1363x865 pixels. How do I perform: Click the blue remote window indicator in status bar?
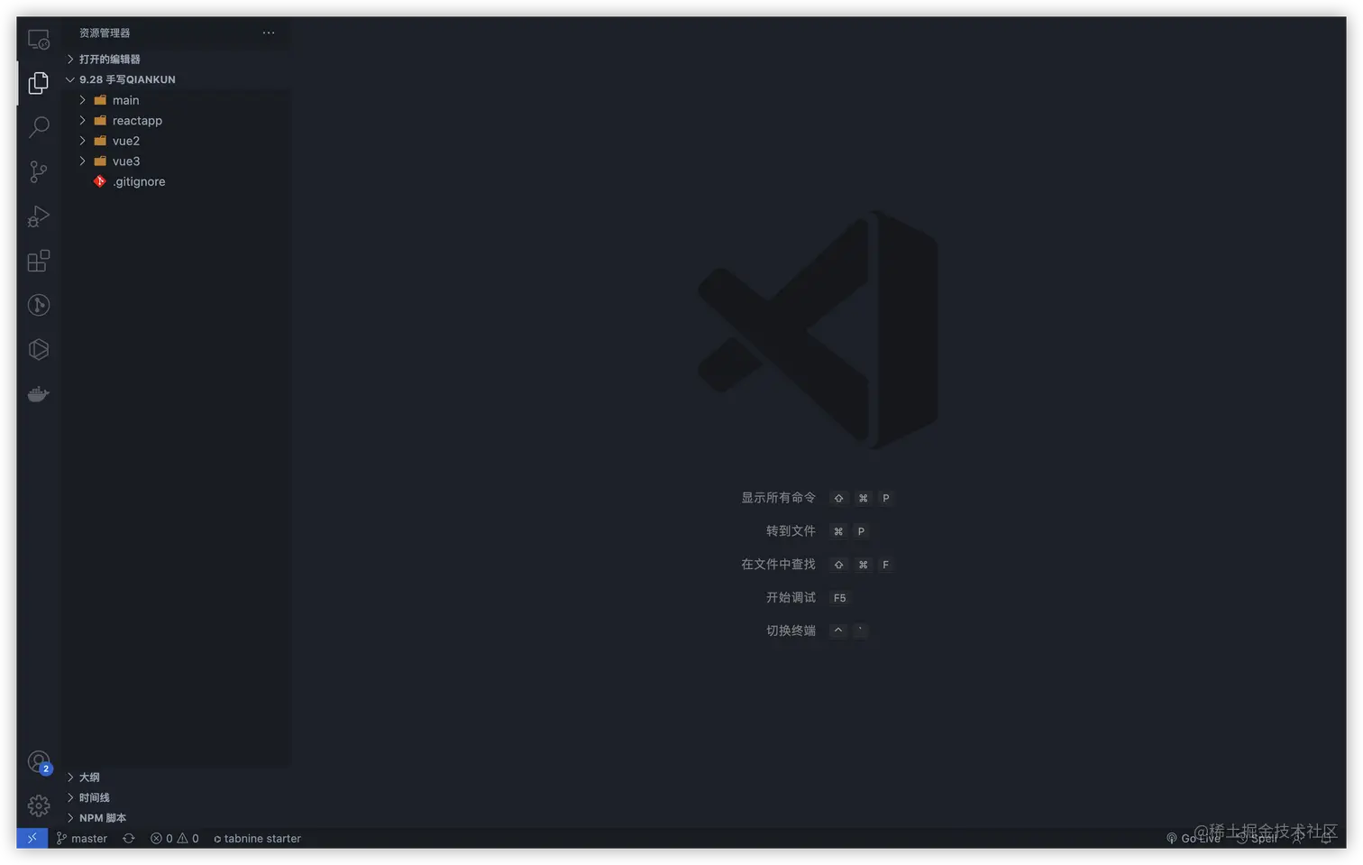point(32,838)
